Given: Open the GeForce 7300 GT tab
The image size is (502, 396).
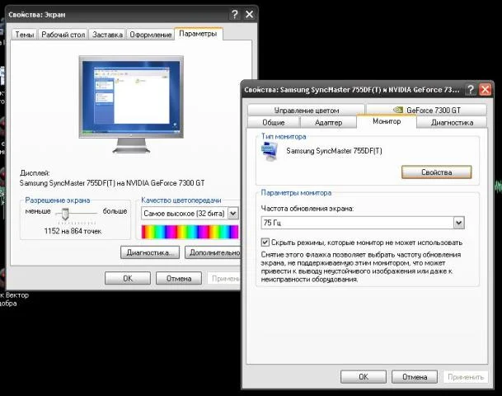Looking at the screenshot, I should 426,111.
